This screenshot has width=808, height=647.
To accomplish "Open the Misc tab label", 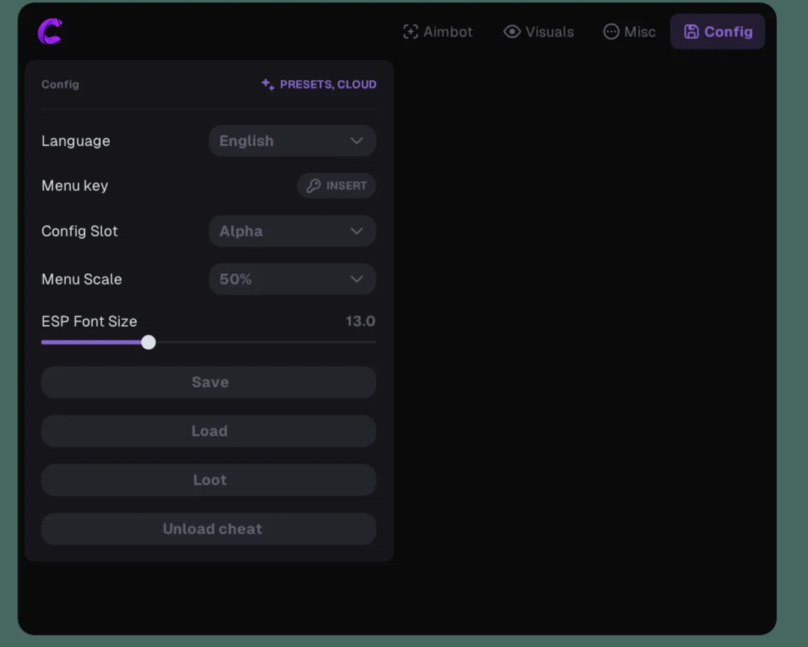I will click(x=639, y=32).
